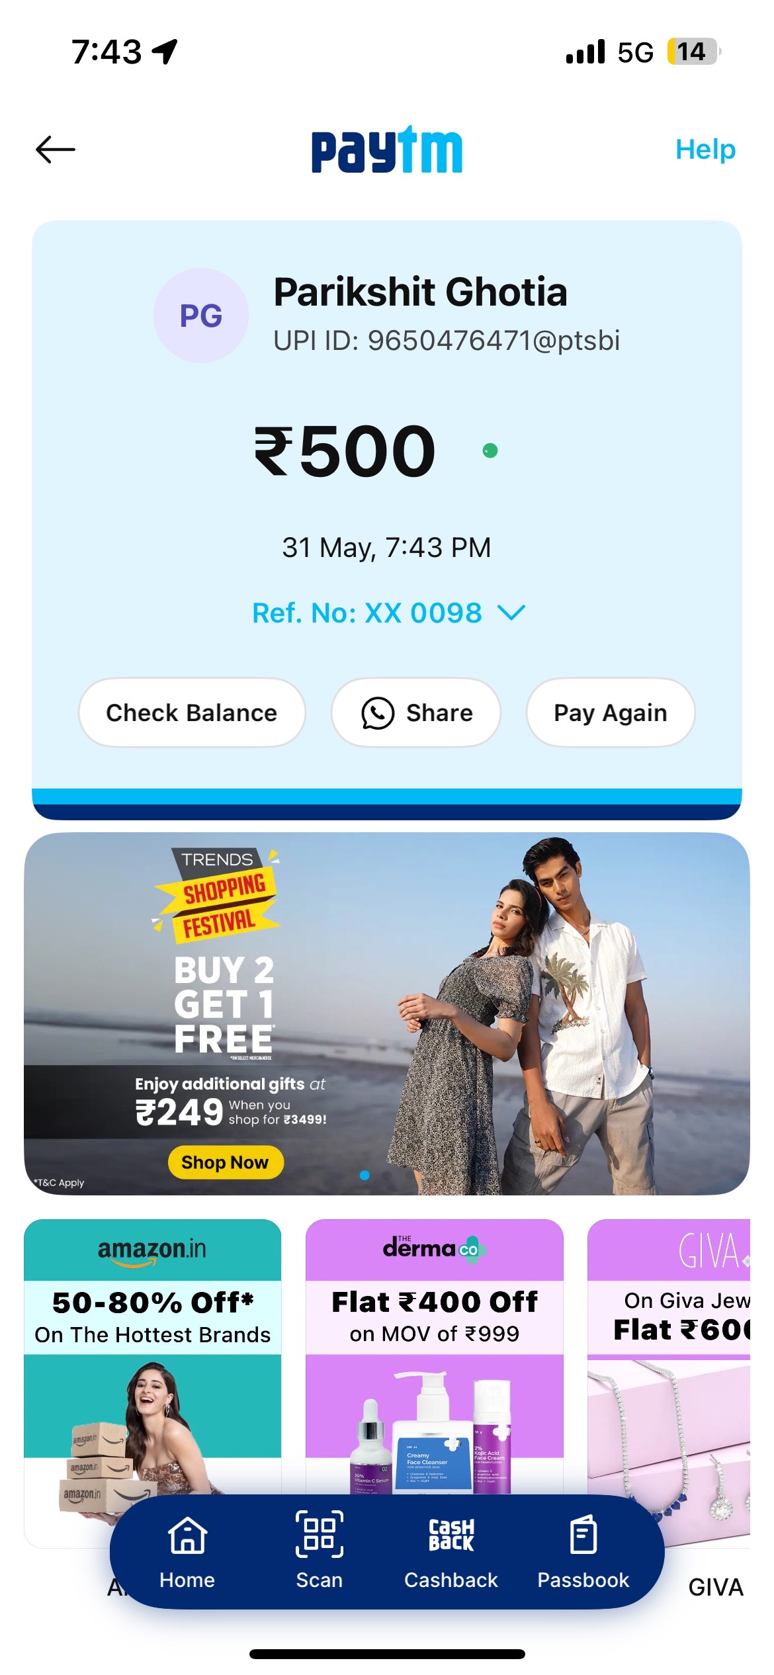The height and width of the screenshot is (1675, 774).
Task: Open the Home tab icon
Action: [x=187, y=1535]
